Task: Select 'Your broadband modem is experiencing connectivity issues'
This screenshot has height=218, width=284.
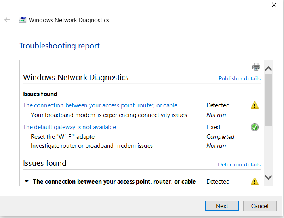Action: (x=109, y=115)
